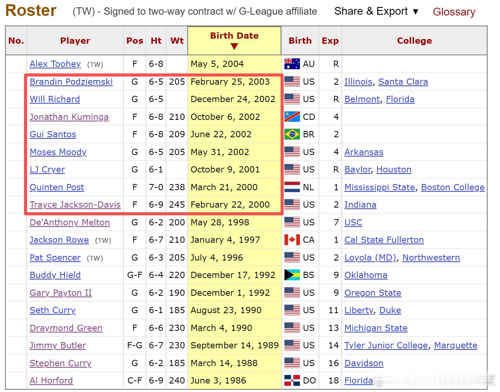
Task: Click the Australia flag beside AU
Action: point(292,64)
